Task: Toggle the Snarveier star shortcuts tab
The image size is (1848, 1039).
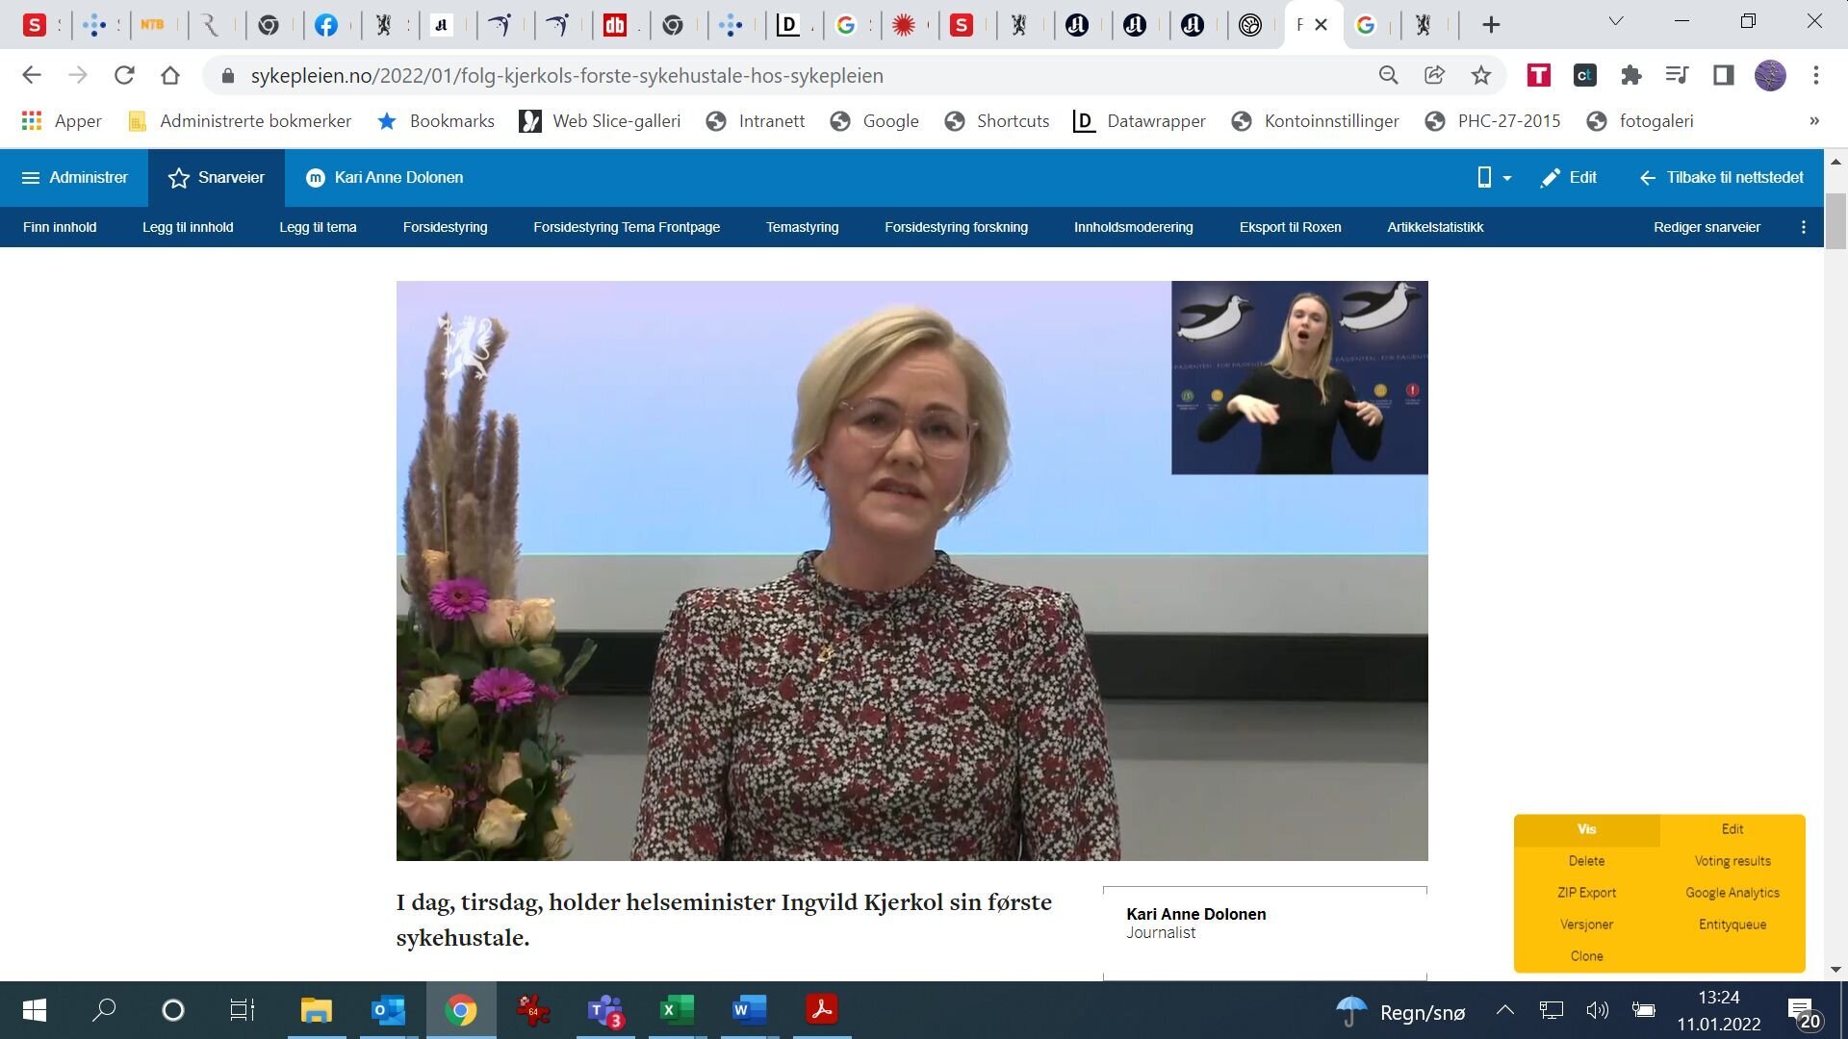Action: click(217, 177)
